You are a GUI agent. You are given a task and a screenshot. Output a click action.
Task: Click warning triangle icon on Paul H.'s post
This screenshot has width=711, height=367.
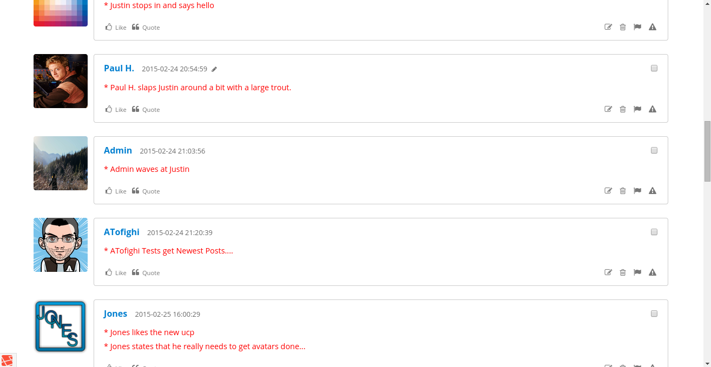click(653, 109)
